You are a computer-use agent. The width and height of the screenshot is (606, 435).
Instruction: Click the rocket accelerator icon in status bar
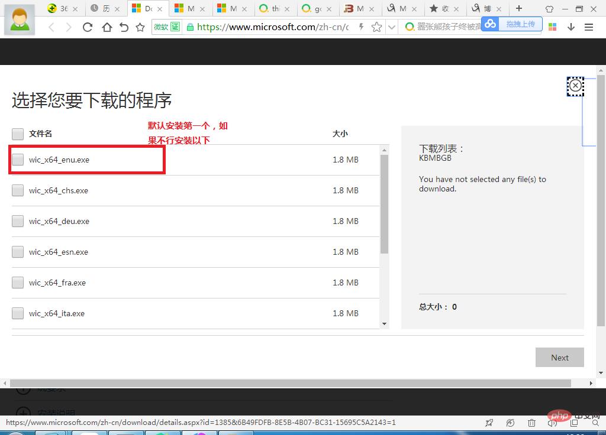489,423
